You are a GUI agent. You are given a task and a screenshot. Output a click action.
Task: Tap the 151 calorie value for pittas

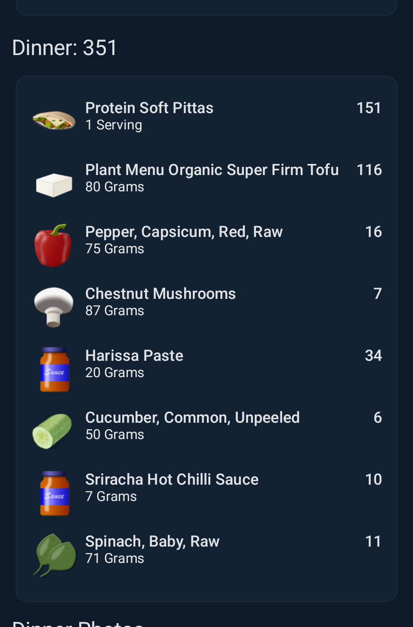(x=369, y=108)
